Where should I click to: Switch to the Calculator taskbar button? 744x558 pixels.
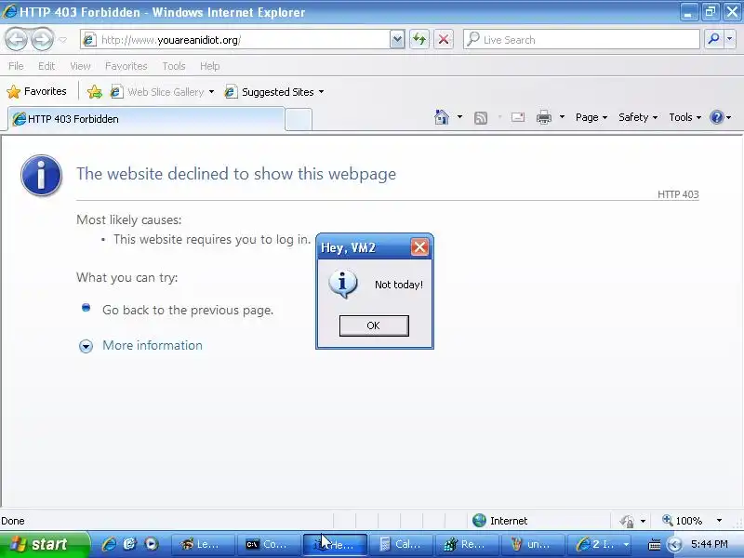pyautogui.click(x=401, y=544)
